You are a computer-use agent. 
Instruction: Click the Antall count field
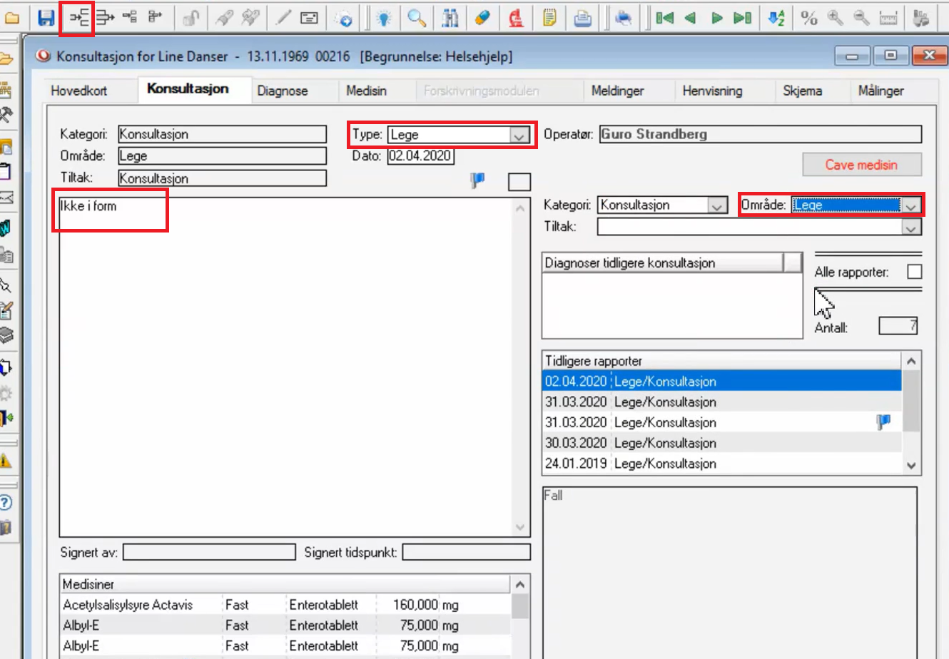click(898, 327)
